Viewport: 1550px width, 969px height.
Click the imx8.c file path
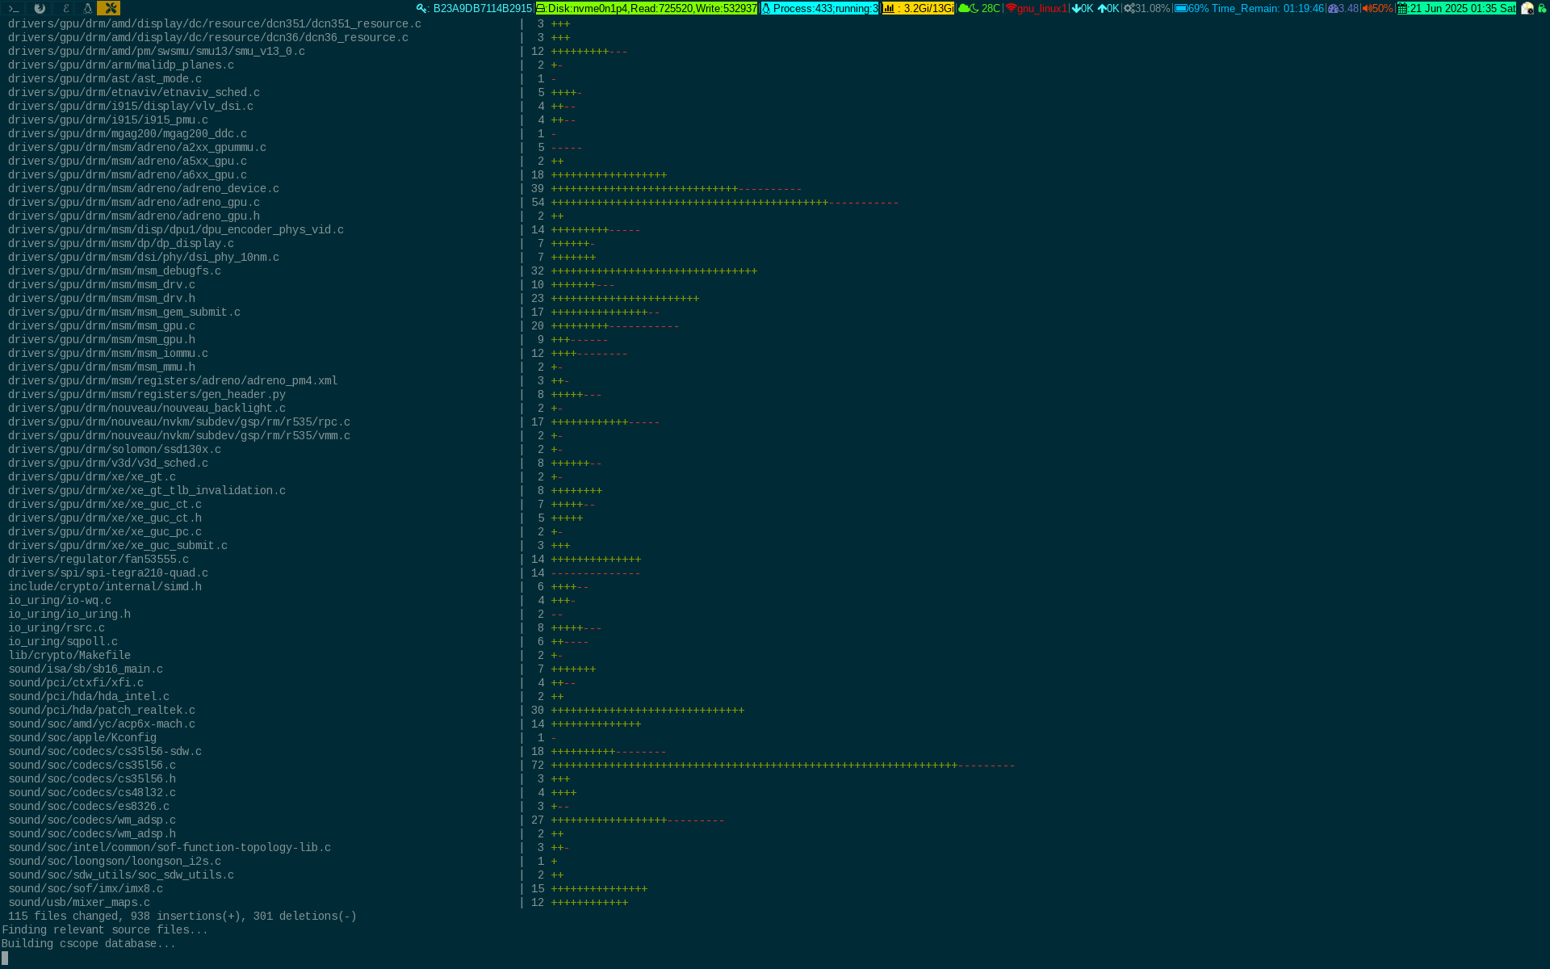coord(86,889)
